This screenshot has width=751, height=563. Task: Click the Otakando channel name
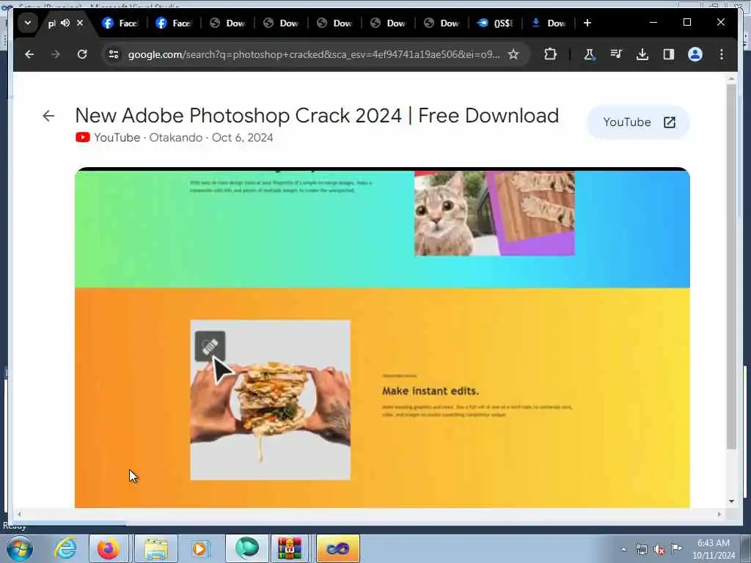click(x=176, y=137)
